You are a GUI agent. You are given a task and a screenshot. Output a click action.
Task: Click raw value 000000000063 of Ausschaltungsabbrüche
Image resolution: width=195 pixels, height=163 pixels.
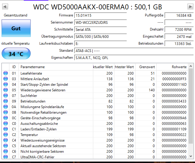tap(174, 124)
